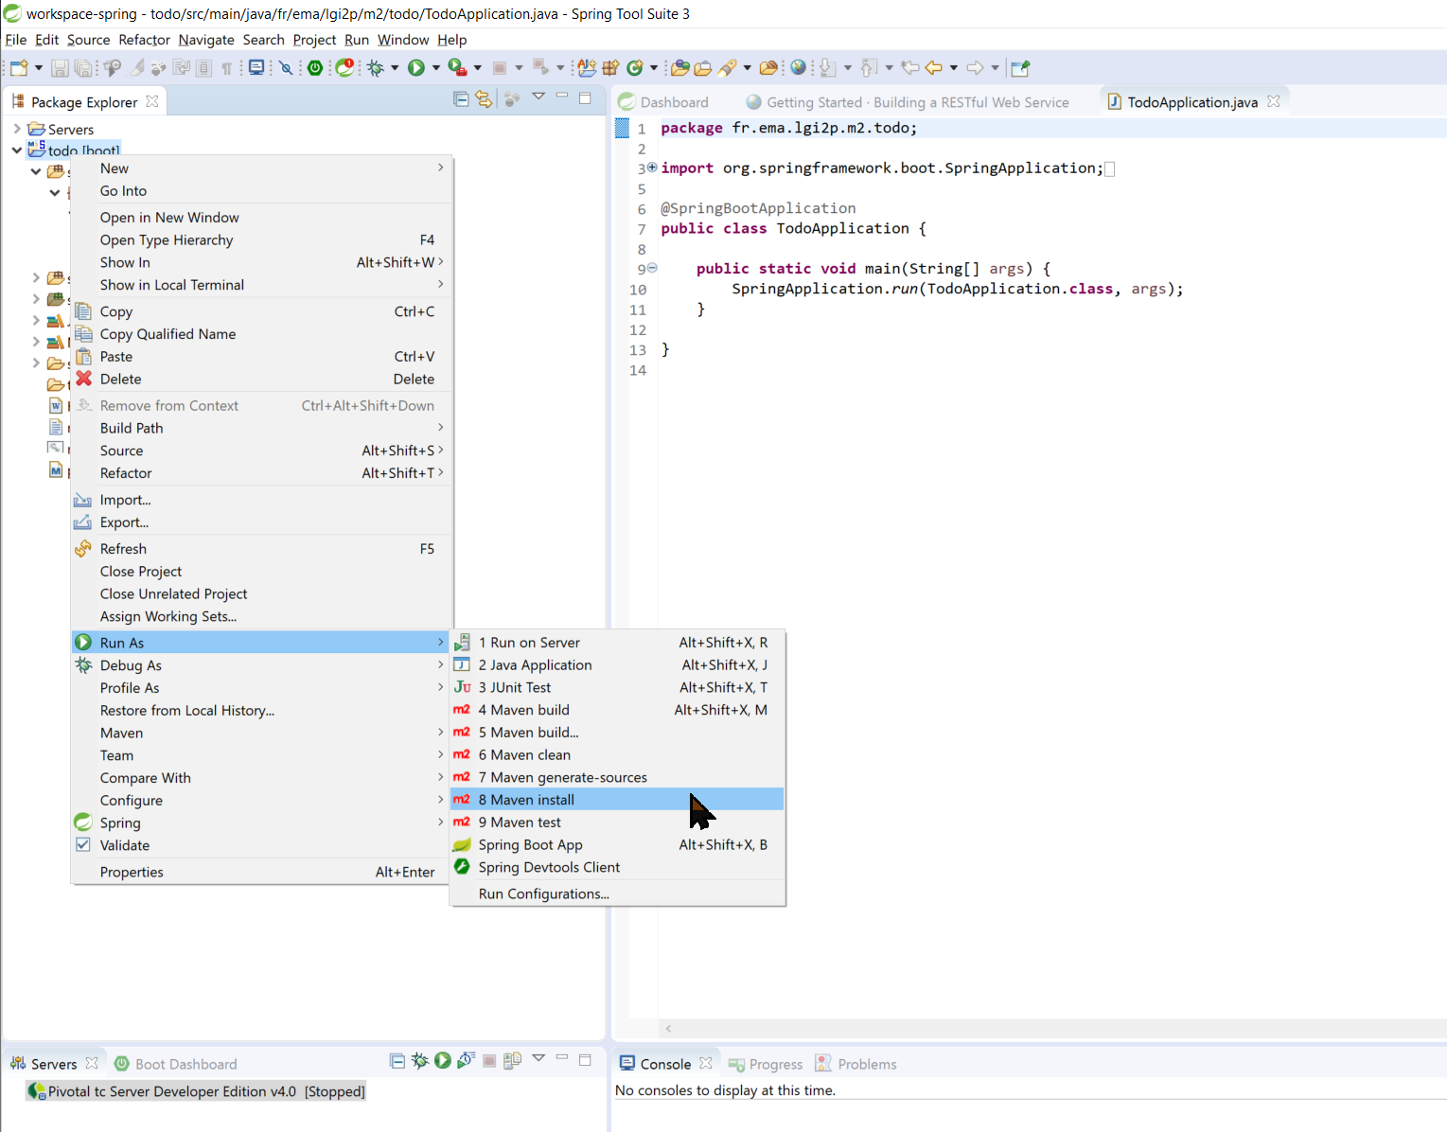This screenshot has width=1447, height=1132.
Task: Select 8 Maven install from Run As
Action: point(617,800)
